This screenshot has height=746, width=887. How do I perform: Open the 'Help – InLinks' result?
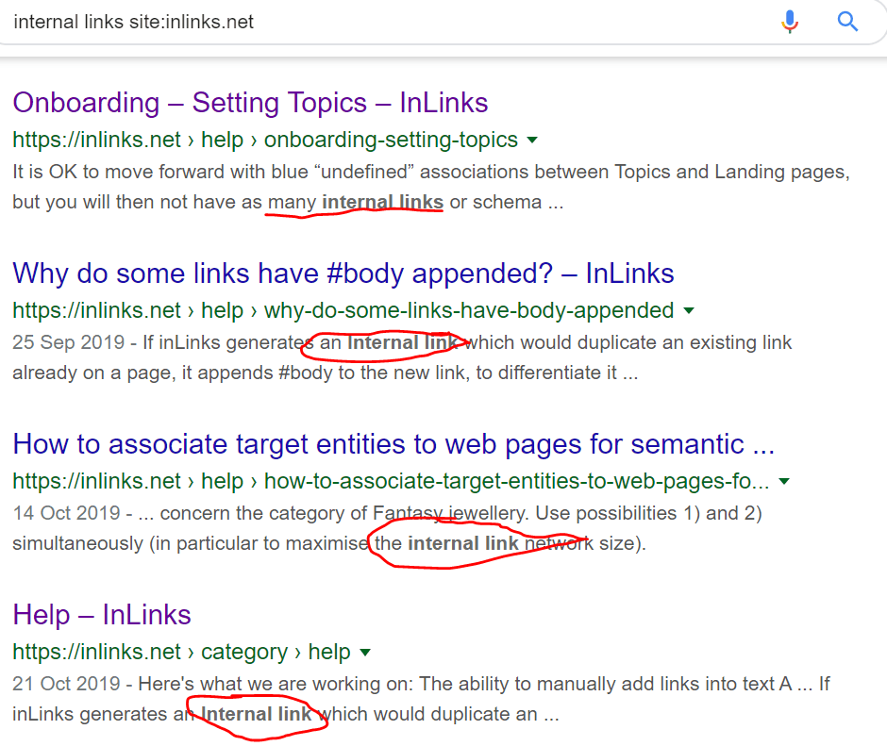tap(102, 615)
